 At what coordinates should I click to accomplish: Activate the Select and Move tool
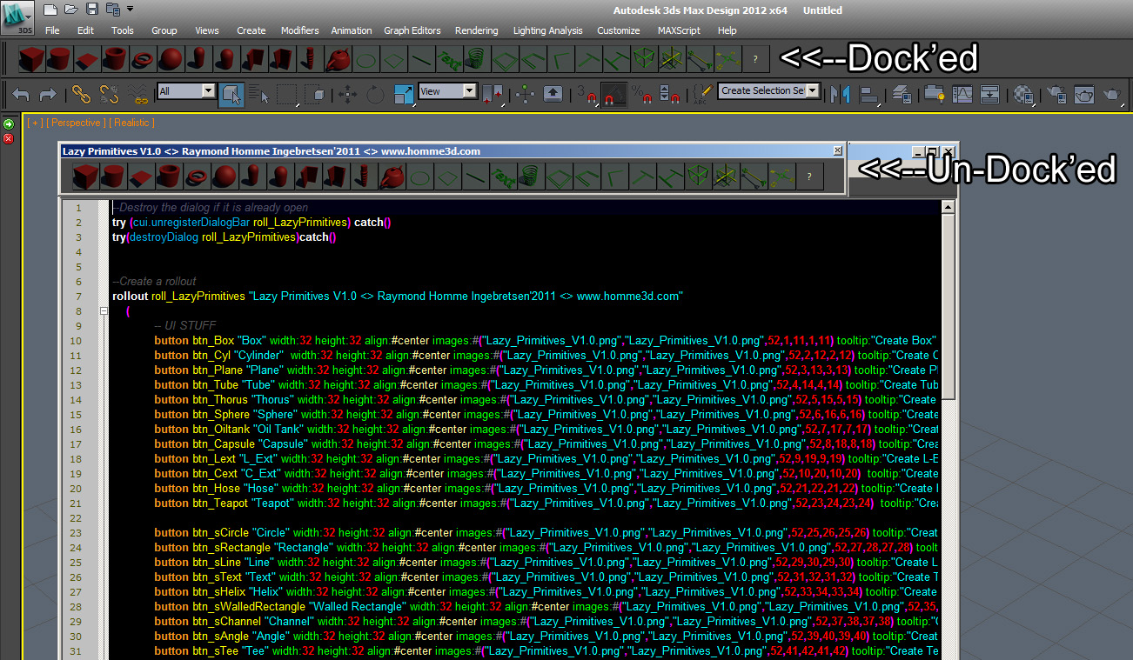pos(348,94)
